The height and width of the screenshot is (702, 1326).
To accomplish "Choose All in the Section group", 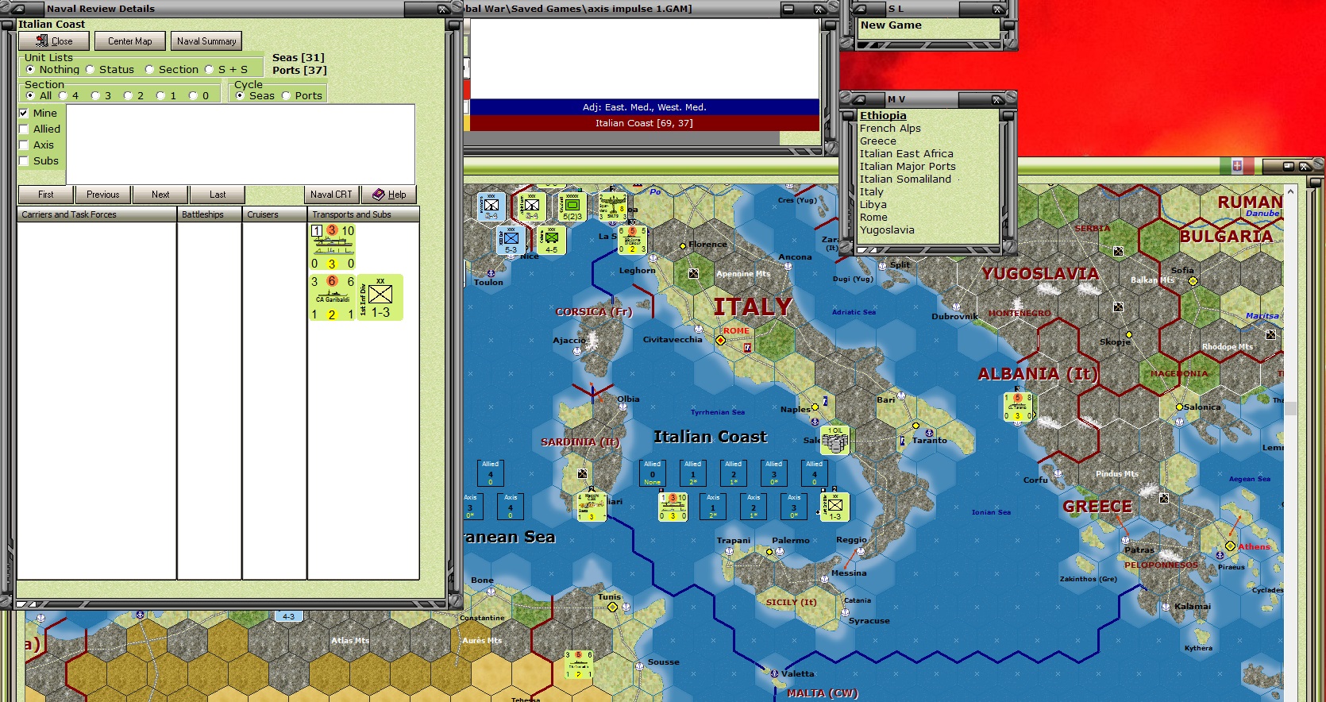I will tap(30, 96).
